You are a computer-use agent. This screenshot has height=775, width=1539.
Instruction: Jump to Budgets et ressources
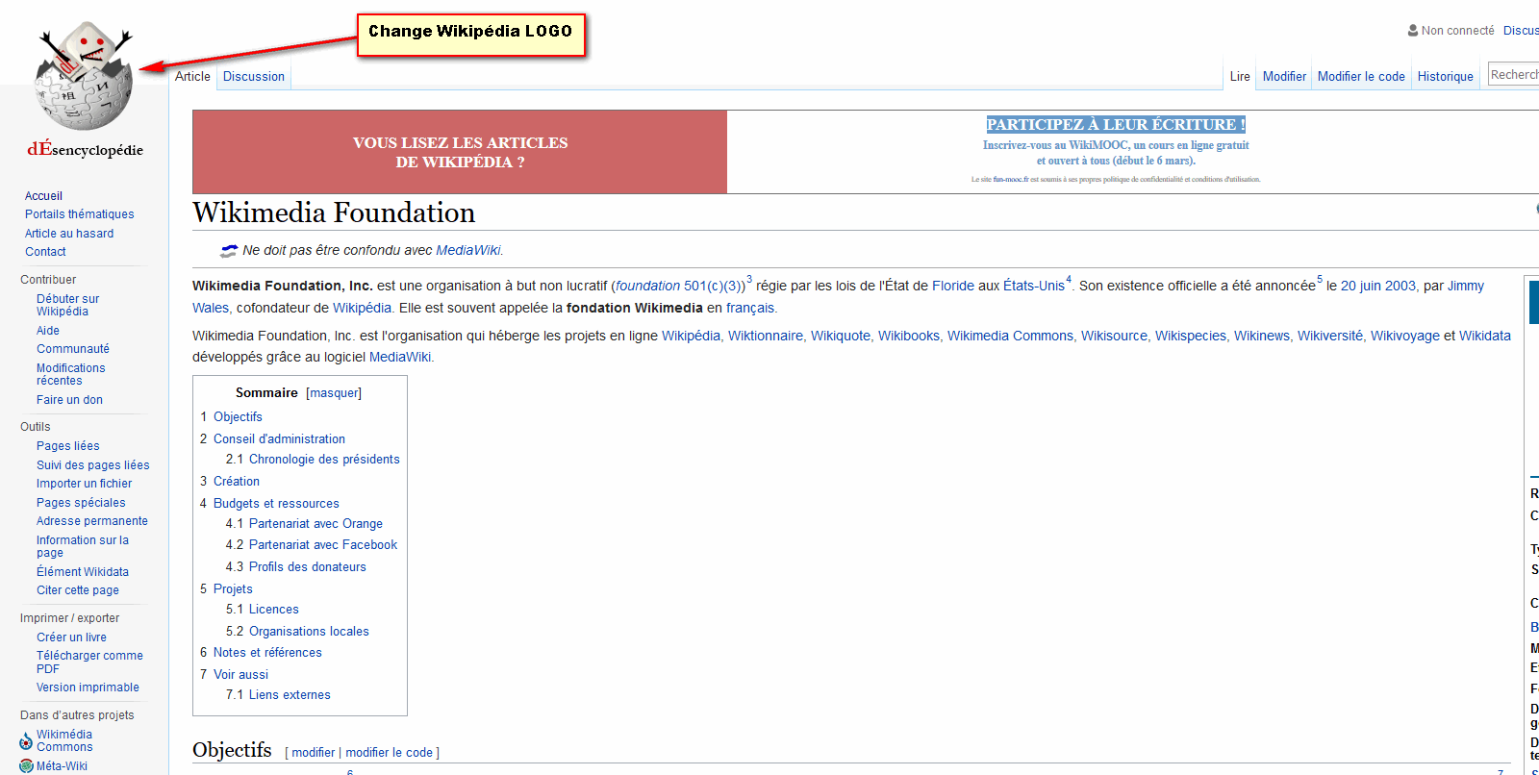[276, 504]
